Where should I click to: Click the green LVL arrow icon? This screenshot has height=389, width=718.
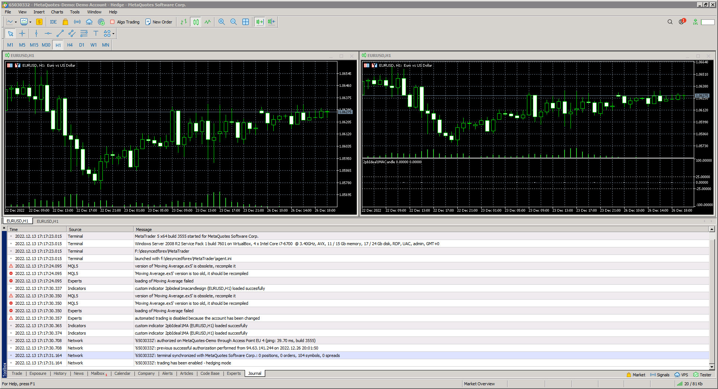click(695, 22)
